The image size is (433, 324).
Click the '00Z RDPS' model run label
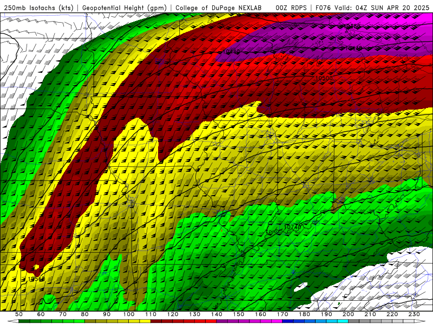pyautogui.click(x=291, y=8)
